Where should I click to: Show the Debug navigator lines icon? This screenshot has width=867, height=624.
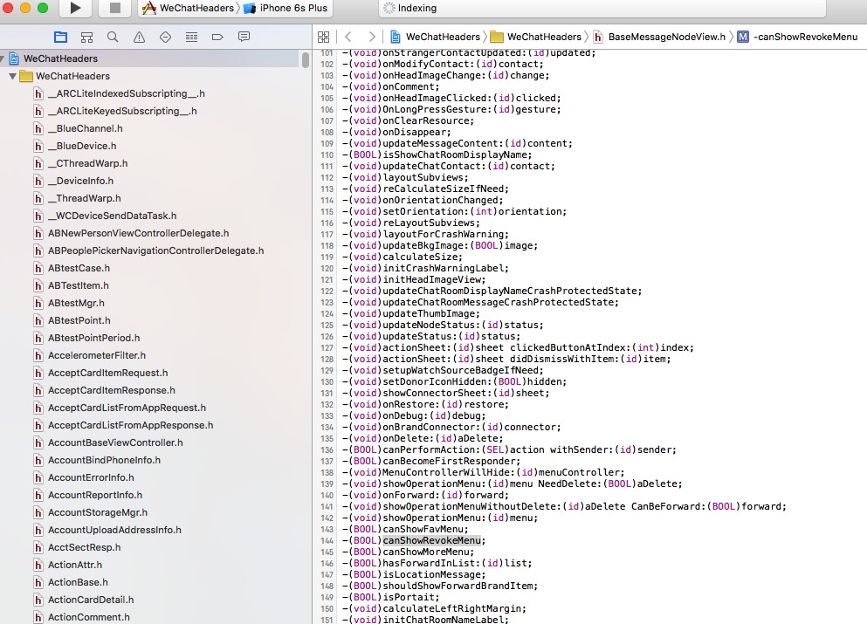(191, 37)
